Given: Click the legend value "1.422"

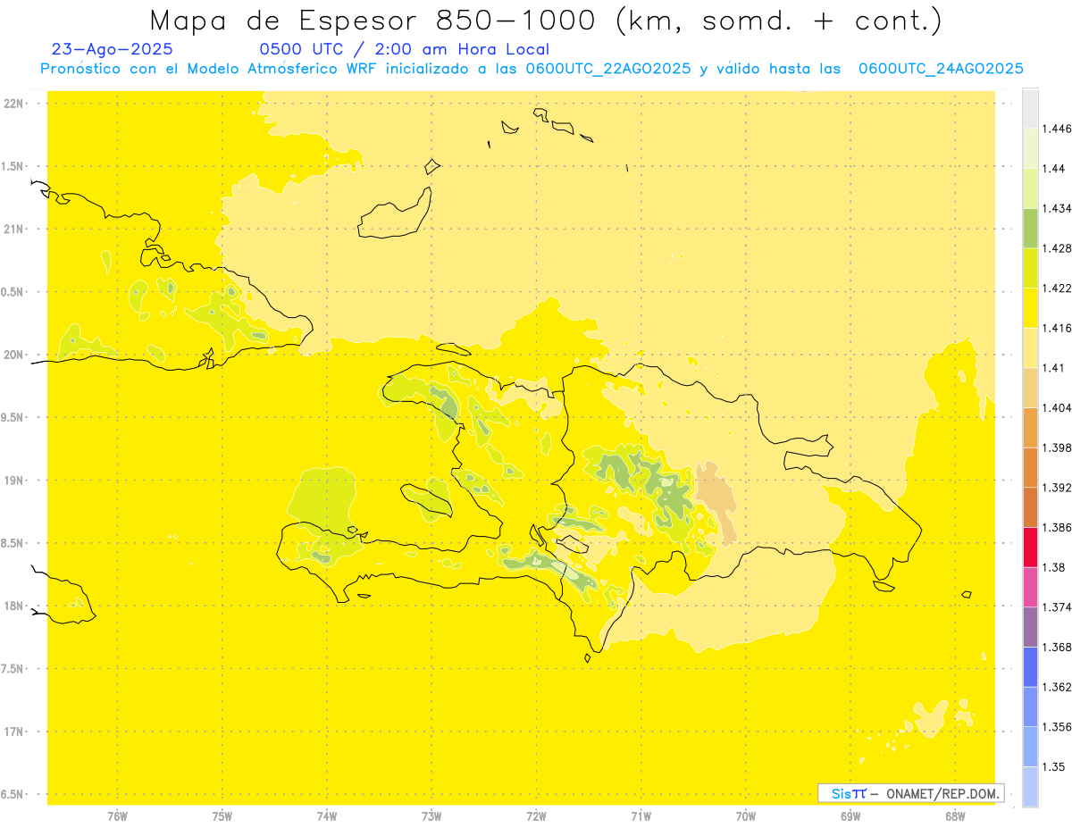Looking at the screenshot, I should tap(1057, 288).
